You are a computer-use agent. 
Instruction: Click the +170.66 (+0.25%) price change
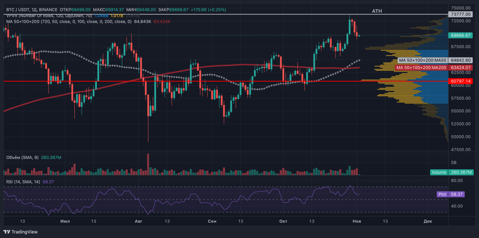point(208,10)
